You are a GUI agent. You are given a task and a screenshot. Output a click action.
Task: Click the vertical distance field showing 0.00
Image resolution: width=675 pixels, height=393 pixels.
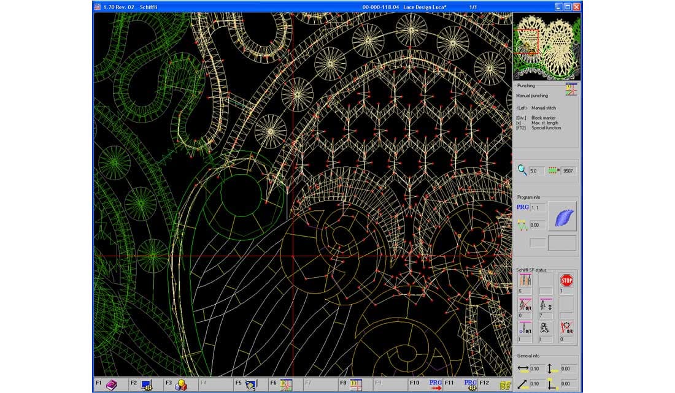(568, 369)
